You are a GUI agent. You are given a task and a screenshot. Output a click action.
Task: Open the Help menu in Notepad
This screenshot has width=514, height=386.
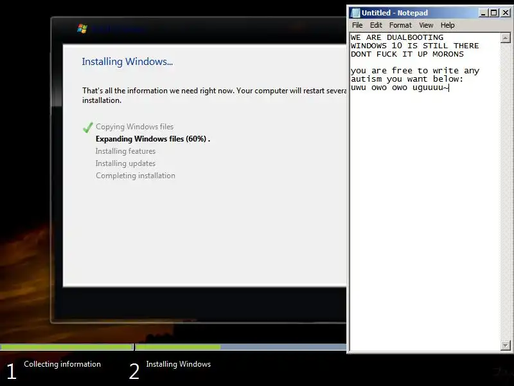447,25
